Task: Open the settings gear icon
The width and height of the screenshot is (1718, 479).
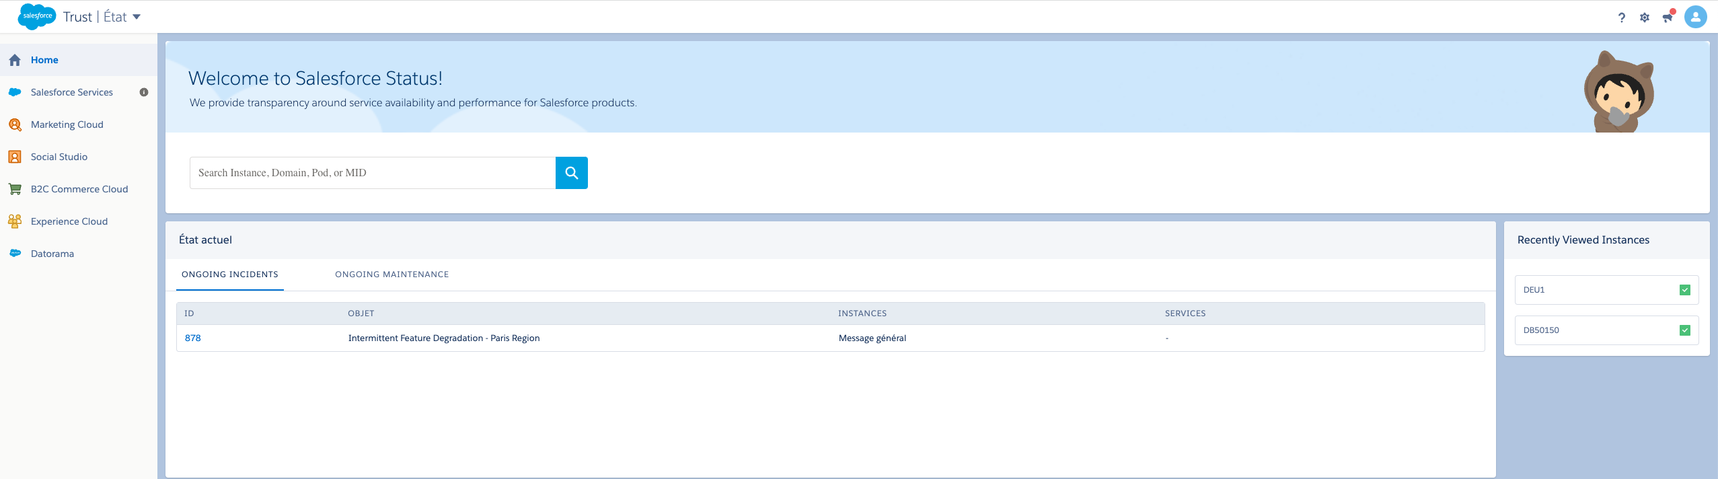Action: tap(1645, 17)
